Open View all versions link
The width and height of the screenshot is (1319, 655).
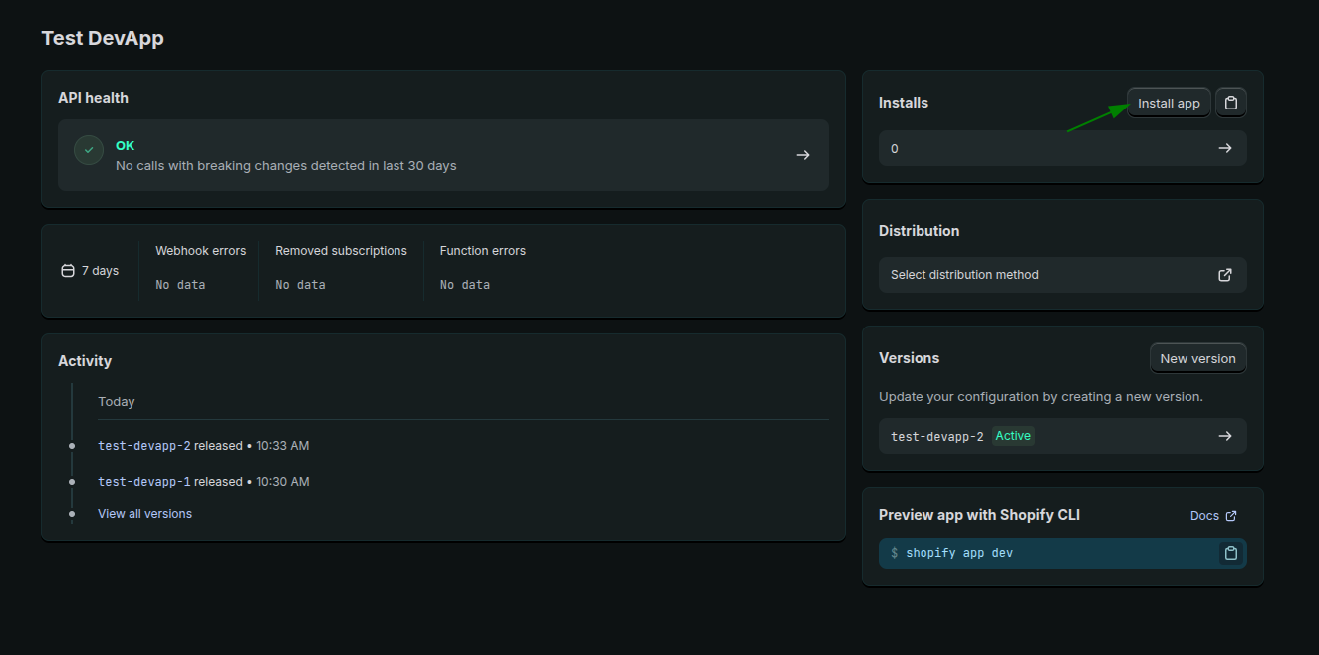[144, 514]
